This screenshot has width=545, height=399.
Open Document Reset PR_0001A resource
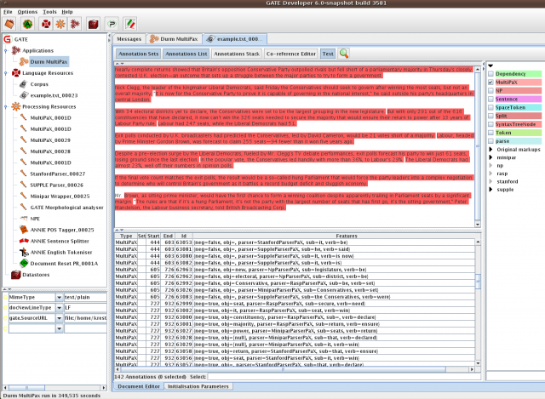click(60, 264)
